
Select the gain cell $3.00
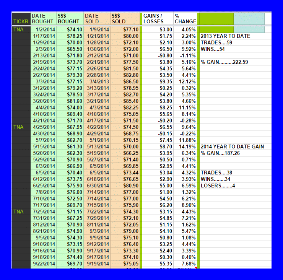(x=158, y=29)
